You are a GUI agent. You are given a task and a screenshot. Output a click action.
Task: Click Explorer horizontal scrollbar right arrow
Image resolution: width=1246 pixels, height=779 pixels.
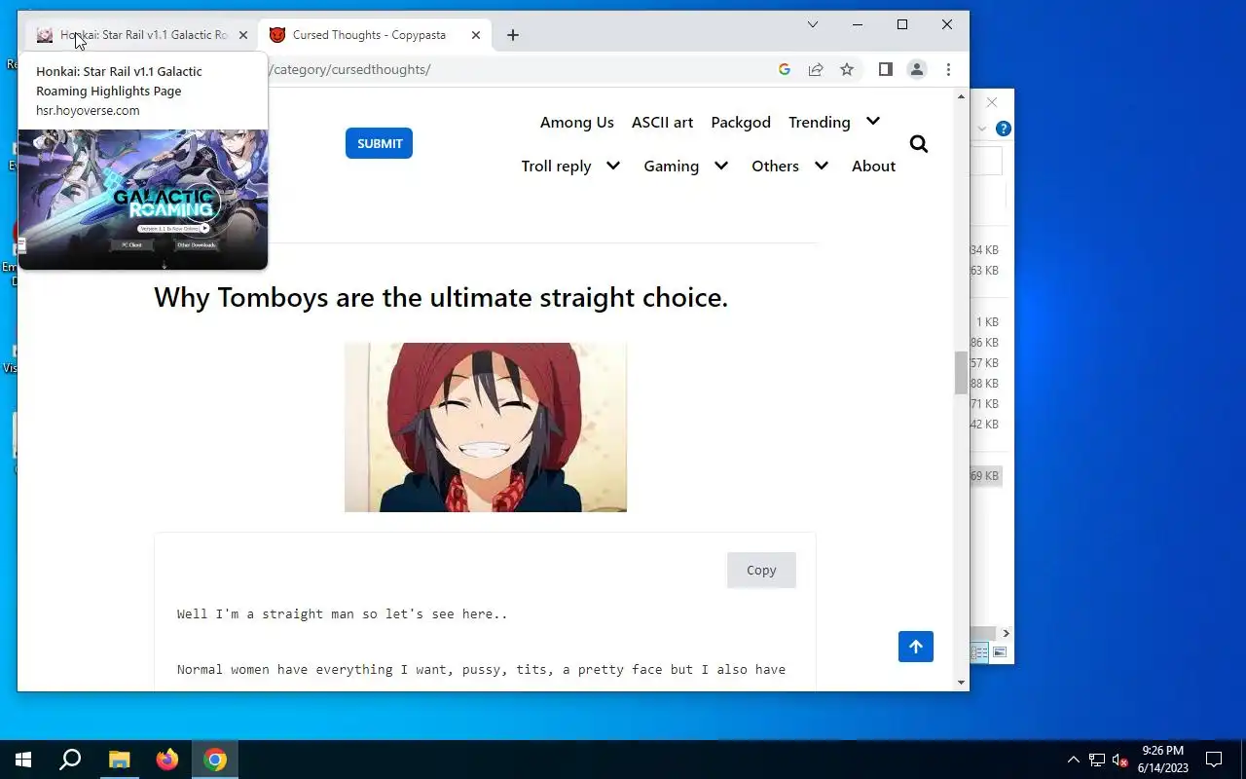click(x=1006, y=633)
